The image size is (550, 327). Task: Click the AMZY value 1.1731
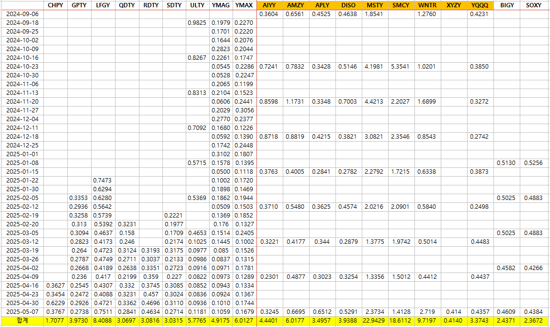295,102
